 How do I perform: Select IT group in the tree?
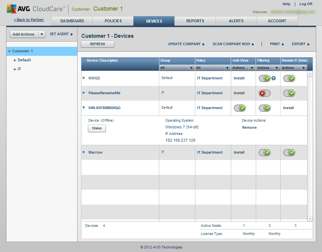(x=19, y=69)
